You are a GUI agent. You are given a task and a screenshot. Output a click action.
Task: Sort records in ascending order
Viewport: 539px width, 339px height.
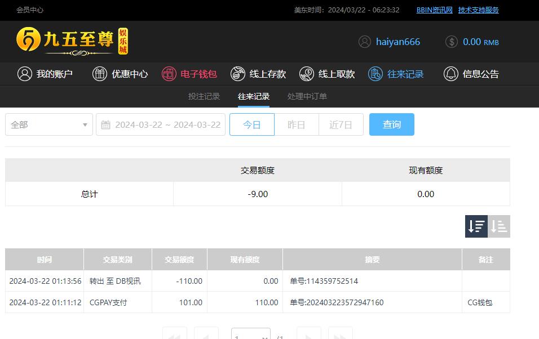(499, 226)
